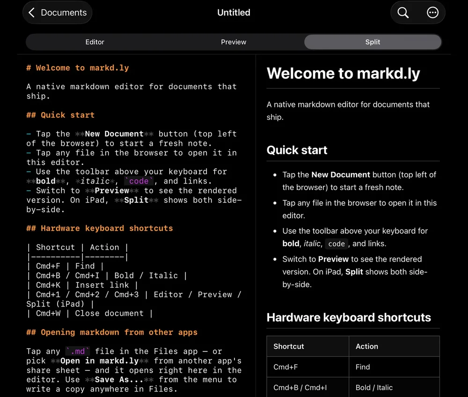The width and height of the screenshot is (468, 397).
Task: Click '## Opening markdown from other apps' line
Action: coord(112,333)
